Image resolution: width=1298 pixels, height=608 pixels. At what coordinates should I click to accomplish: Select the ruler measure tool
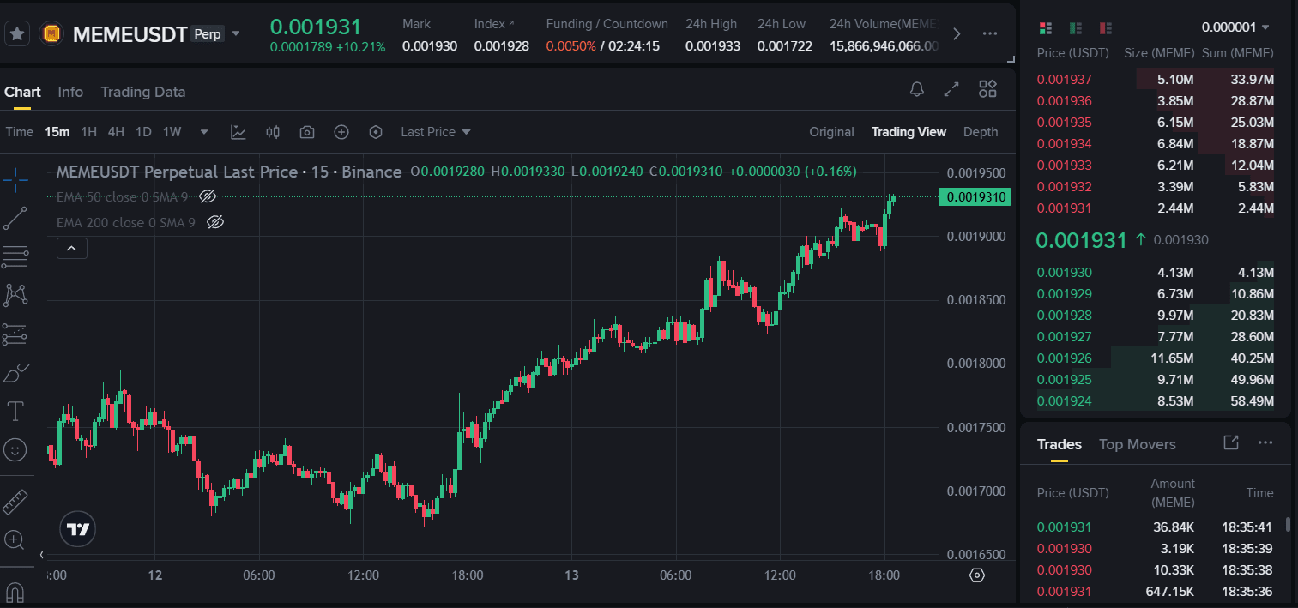pos(15,502)
